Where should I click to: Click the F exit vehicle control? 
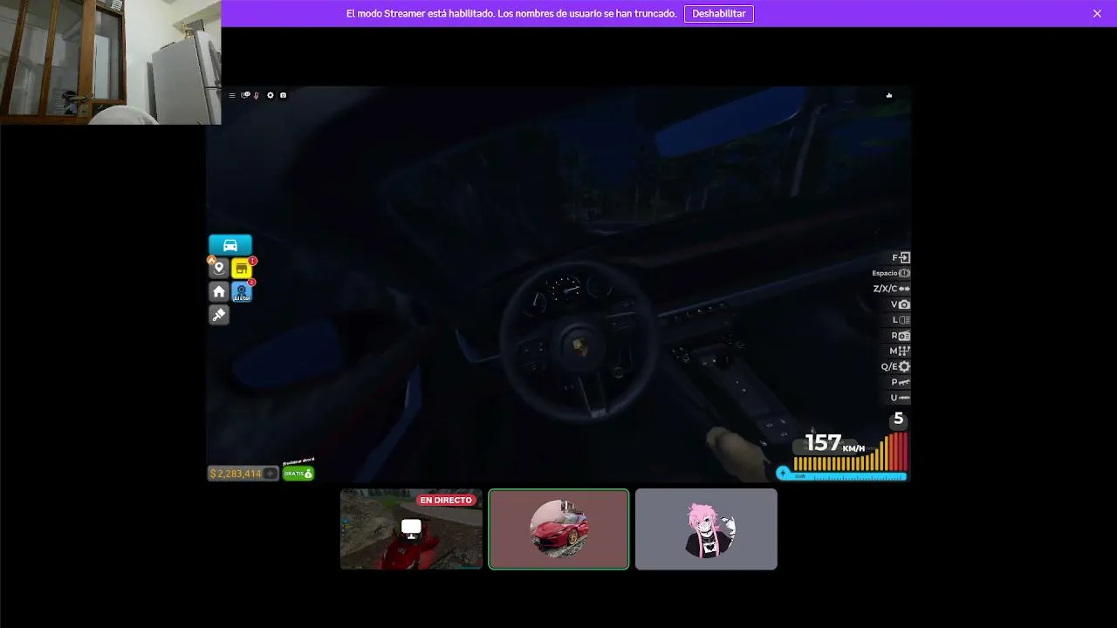tap(901, 258)
